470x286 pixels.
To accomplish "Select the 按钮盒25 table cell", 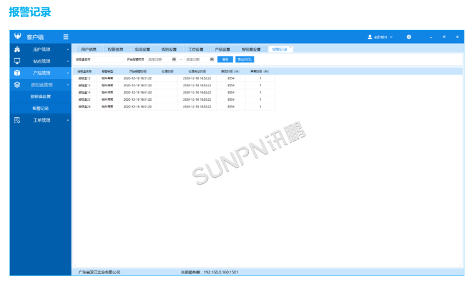I will coord(85,100).
